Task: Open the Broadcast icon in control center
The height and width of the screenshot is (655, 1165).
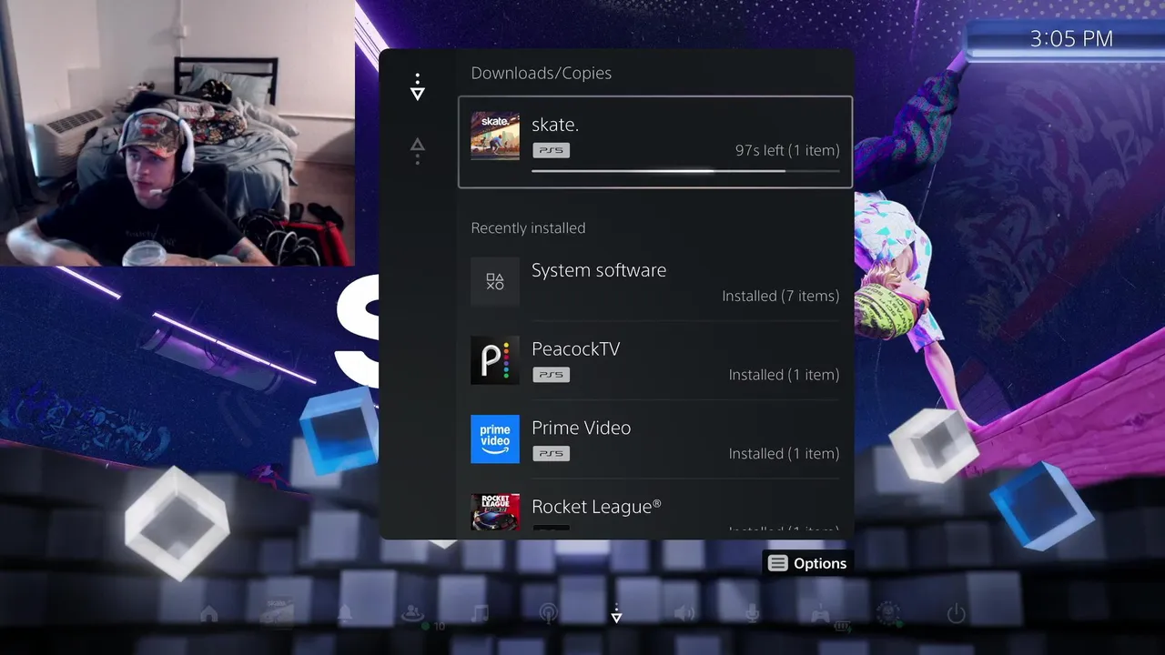Action: coord(548,614)
